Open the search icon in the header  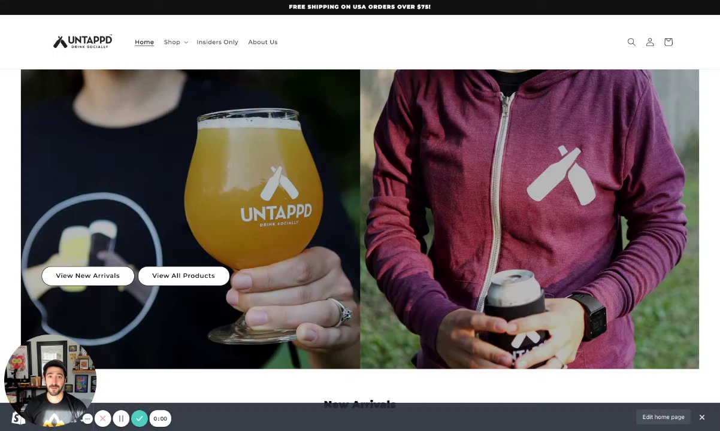tap(631, 42)
